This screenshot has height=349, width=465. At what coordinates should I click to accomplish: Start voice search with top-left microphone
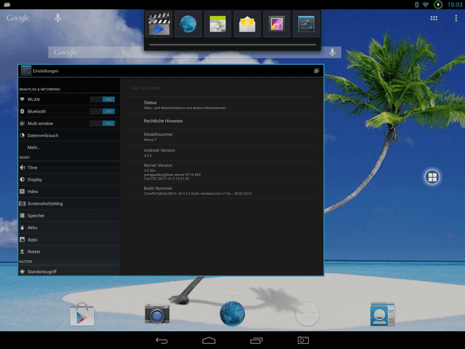(58, 18)
